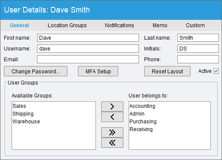This screenshot has width=222, height=160.
Task: Focus the Email input field
Action: coord(88,60)
